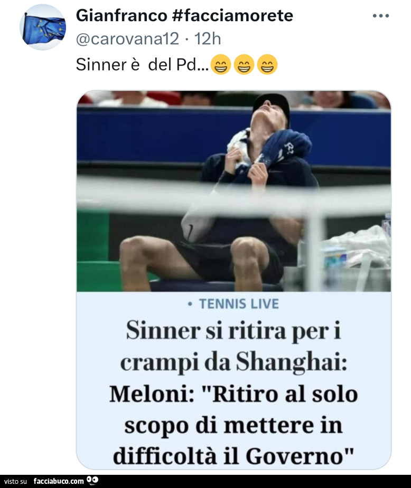Click the third grinning emoji
Image resolution: width=411 pixels, height=488 pixels.
pos(267,65)
